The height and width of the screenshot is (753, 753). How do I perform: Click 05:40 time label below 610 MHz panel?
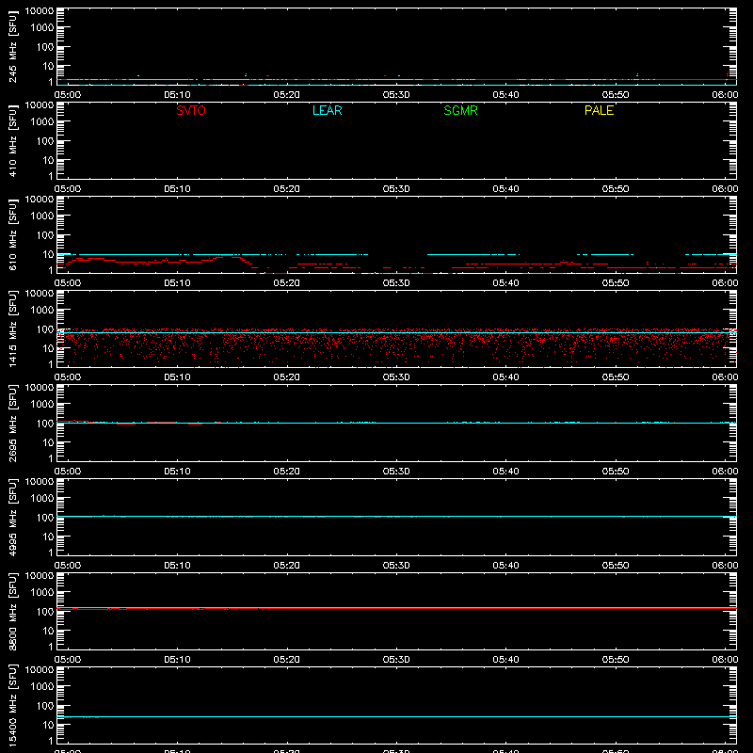(x=505, y=283)
